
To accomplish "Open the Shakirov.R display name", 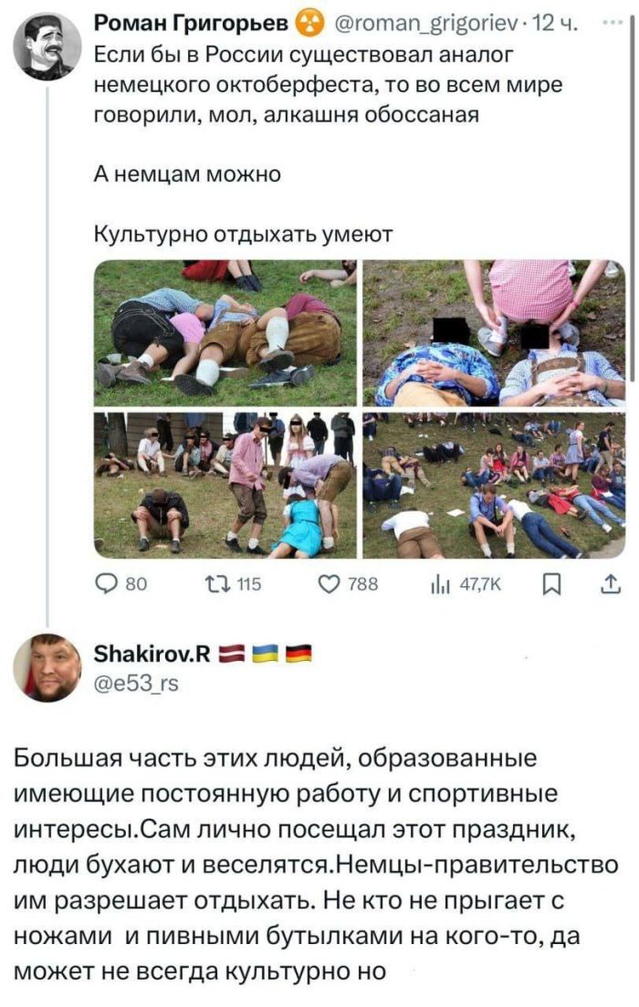I will pos(152,654).
